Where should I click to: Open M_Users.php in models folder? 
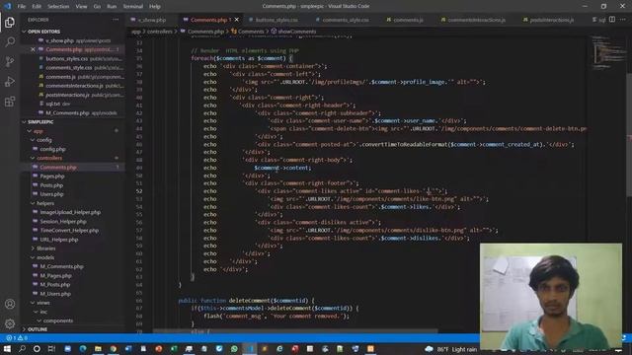(55, 294)
